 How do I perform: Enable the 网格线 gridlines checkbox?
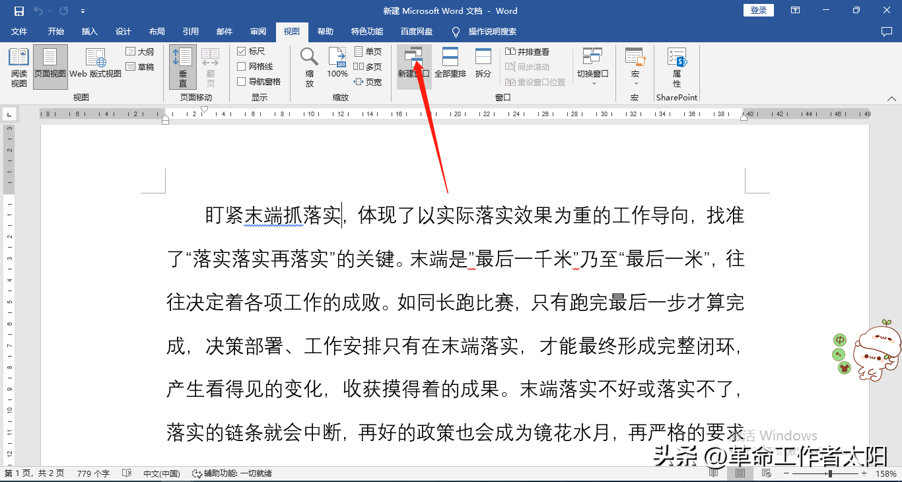click(x=242, y=67)
